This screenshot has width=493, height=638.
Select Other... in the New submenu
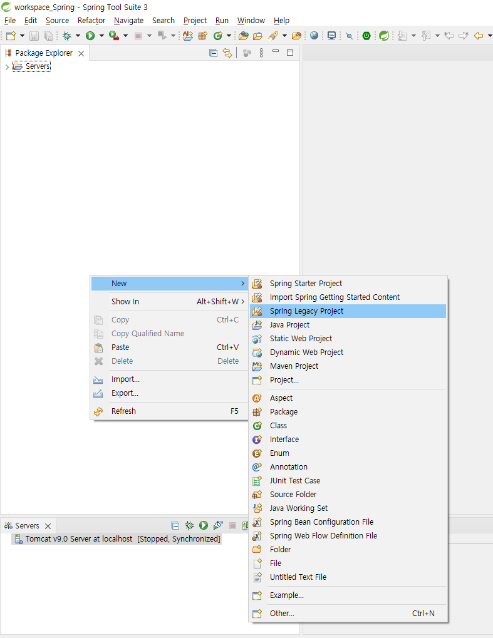pyautogui.click(x=348, y=614)
